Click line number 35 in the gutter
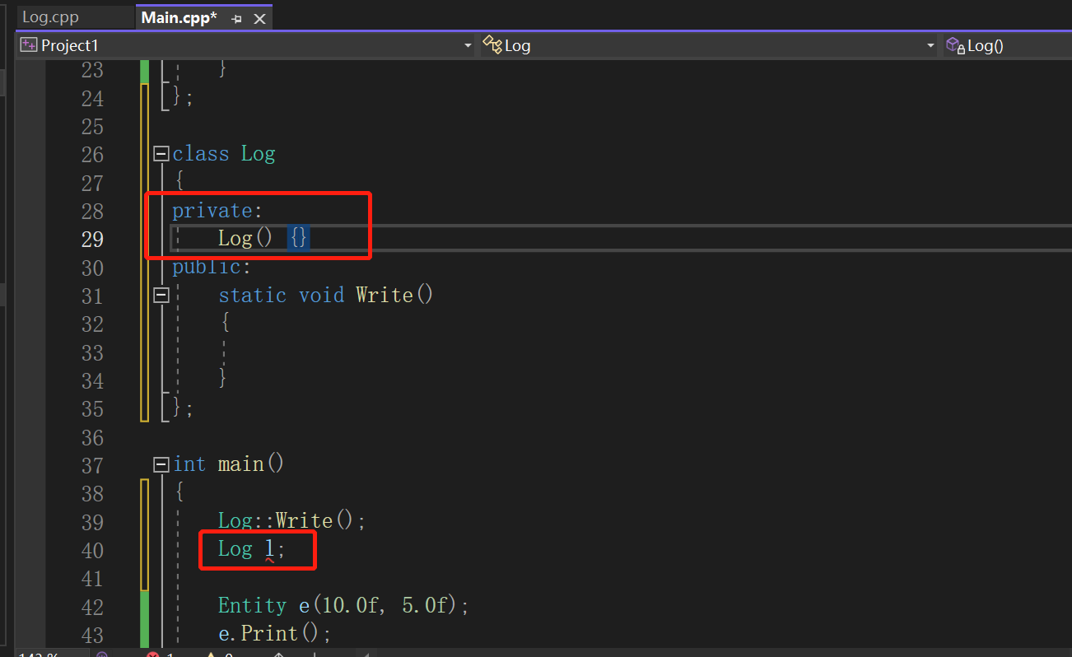This screenshot has width=1072, height=657. [92, 409]
